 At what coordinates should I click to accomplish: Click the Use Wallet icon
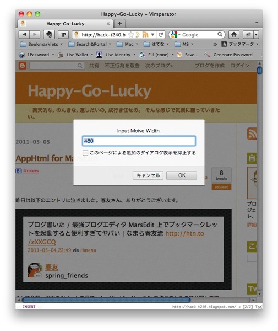pos(61,55)
